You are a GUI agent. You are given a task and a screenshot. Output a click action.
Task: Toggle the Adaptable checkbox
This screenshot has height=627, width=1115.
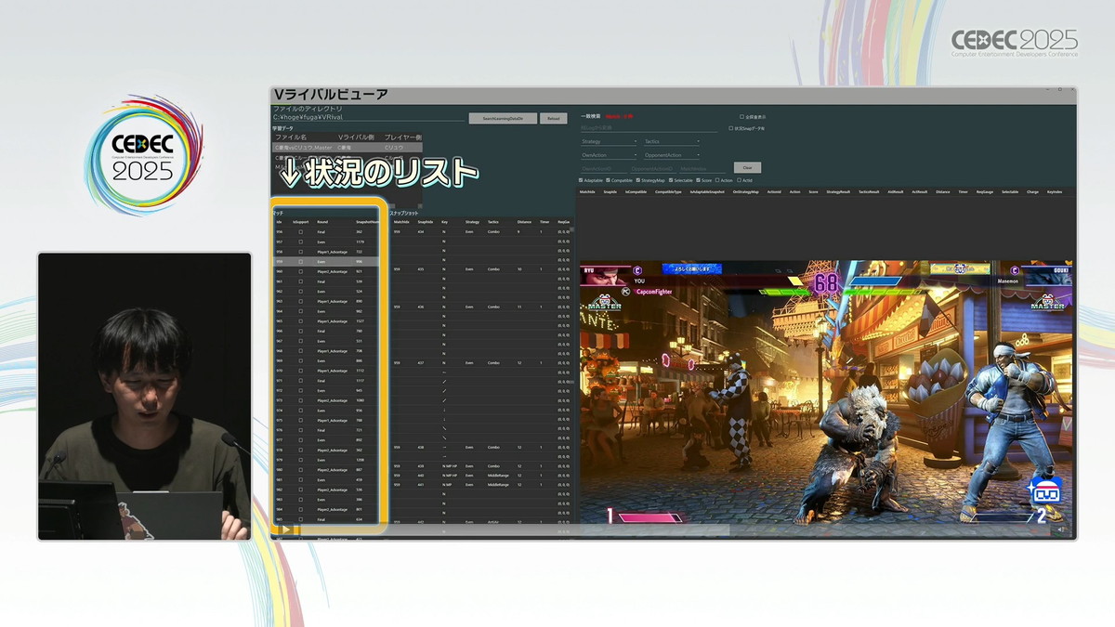point(581,180)
